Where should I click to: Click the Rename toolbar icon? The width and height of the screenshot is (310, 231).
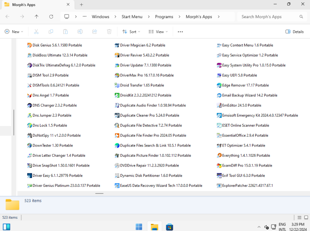[80, 32]
